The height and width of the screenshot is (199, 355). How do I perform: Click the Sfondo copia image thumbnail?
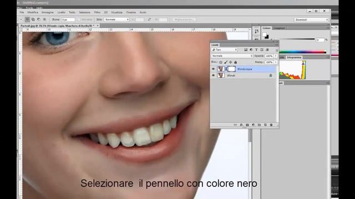[x=221, y=69]
